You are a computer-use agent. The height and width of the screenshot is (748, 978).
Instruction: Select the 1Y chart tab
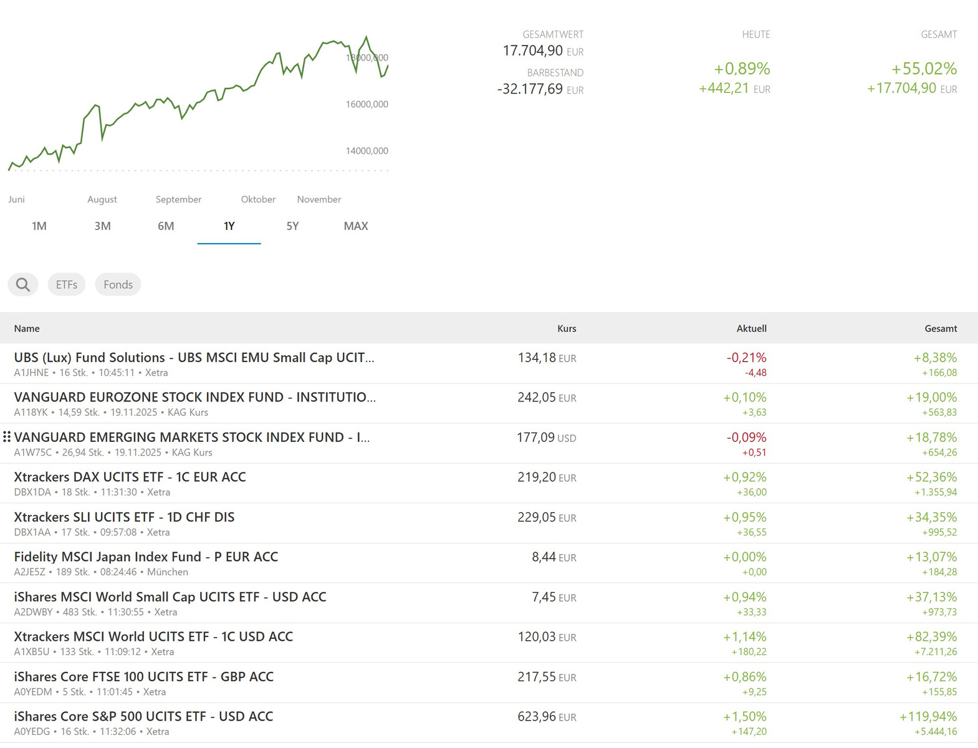coord(229,226)
